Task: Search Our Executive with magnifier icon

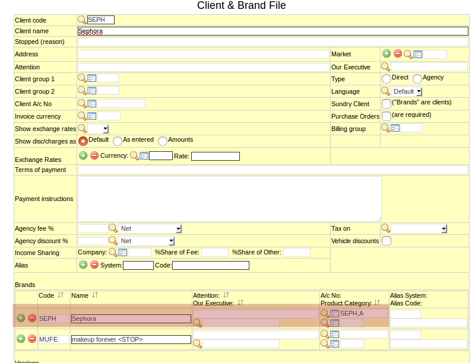Action: pyautogui.click(x=385, y=67)
